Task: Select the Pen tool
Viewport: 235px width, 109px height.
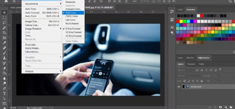Action: coord(5,88)
